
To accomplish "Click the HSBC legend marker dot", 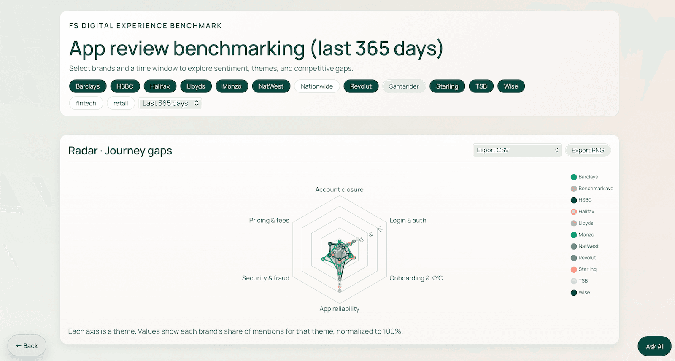I will point(574,200).
